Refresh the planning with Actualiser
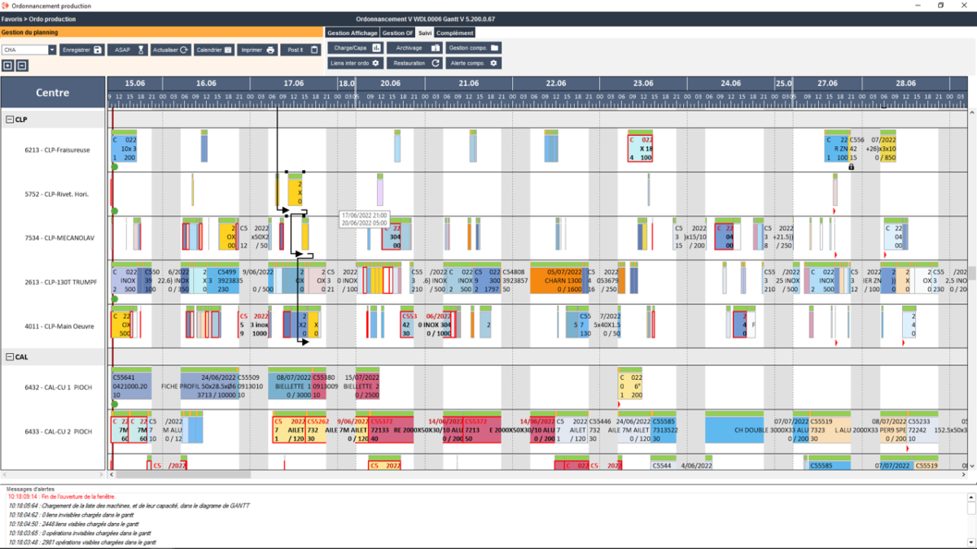 click(171, 50)
